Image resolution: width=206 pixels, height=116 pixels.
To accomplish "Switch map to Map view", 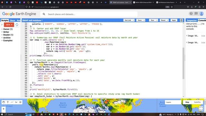I will pyautogui.click(x=187, y=102).
